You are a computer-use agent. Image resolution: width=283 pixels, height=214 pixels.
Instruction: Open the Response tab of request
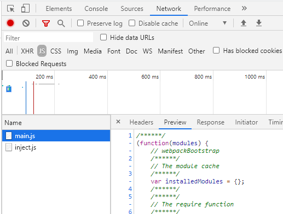tap(211, 122)
